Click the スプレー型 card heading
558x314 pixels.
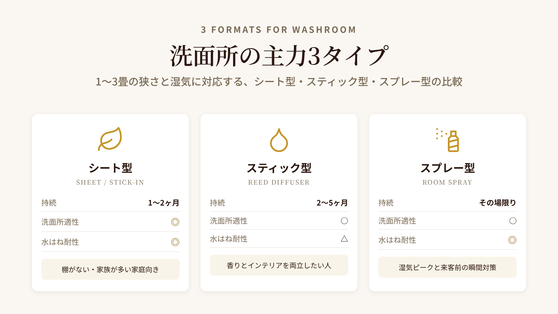(448, 168)
